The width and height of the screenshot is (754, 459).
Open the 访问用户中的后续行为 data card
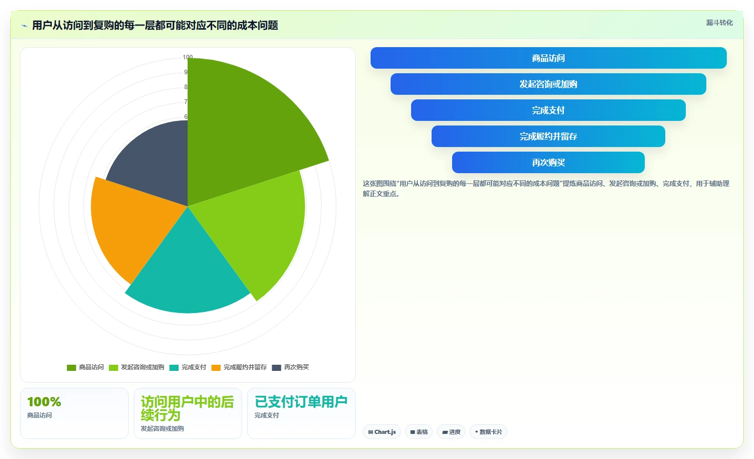point(188,413)
